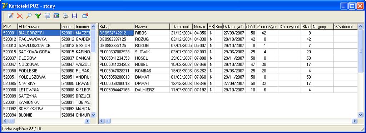Select the KAMIONKA row
Image resolution: width=366 pixels, height=133 pixels.
point(46,102)
